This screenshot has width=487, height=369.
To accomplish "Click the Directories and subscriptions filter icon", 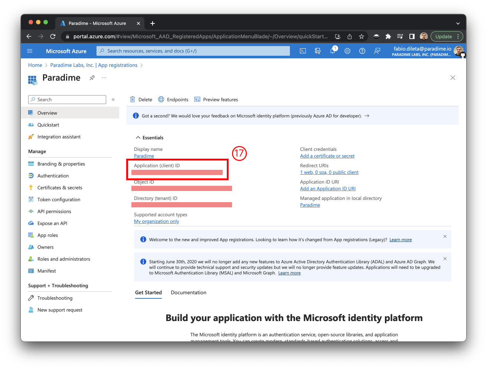I will pyautogui.click(x=318, y=51).
